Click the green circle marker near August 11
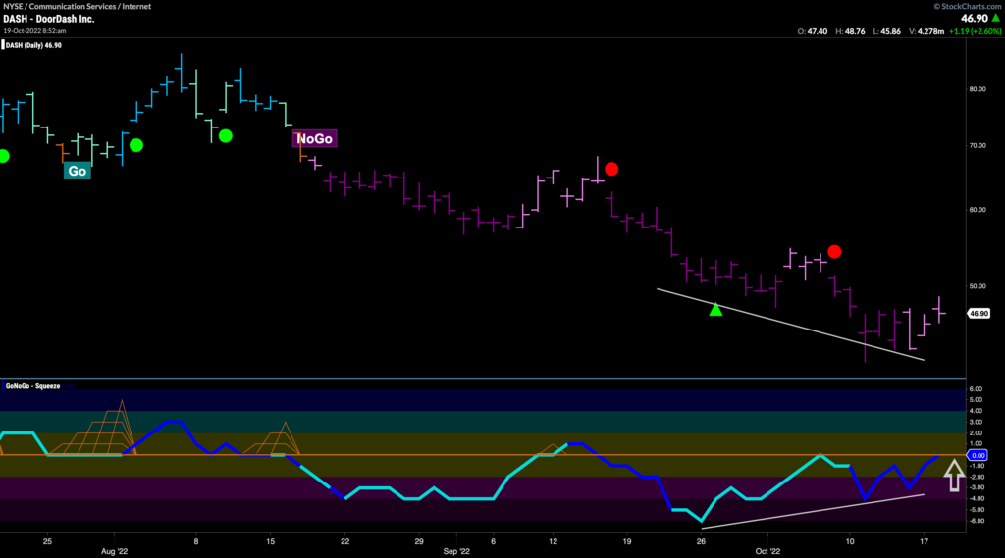Viewport: 1005px width, 558px height. (226, 136)
